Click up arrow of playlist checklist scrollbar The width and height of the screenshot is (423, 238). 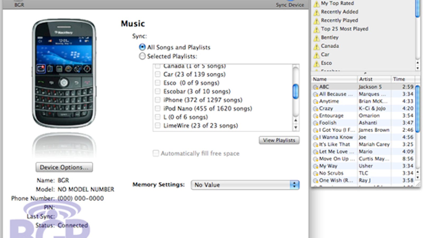[x=296, y=120]
